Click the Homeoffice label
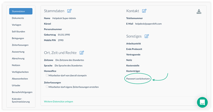The height and width of the screenshot is (112, 213). 50,71
